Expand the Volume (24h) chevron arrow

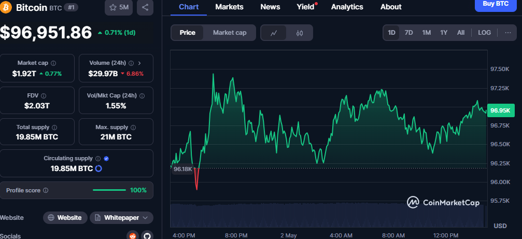click(x=139, y=63)
